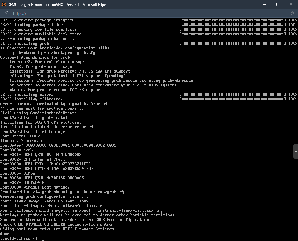This screenshot has height=241, width=298.
Task: Click '(1/1) Arming ConditionNeedsUpdate...' line
Action: [42, 113]
